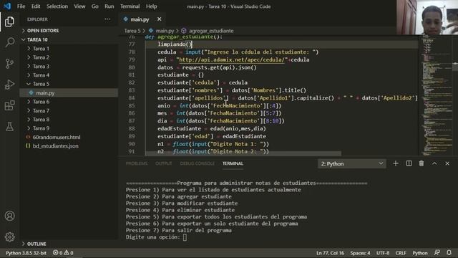
Task: Open the Explorer view in activity bar
Action: click(9, 21)
